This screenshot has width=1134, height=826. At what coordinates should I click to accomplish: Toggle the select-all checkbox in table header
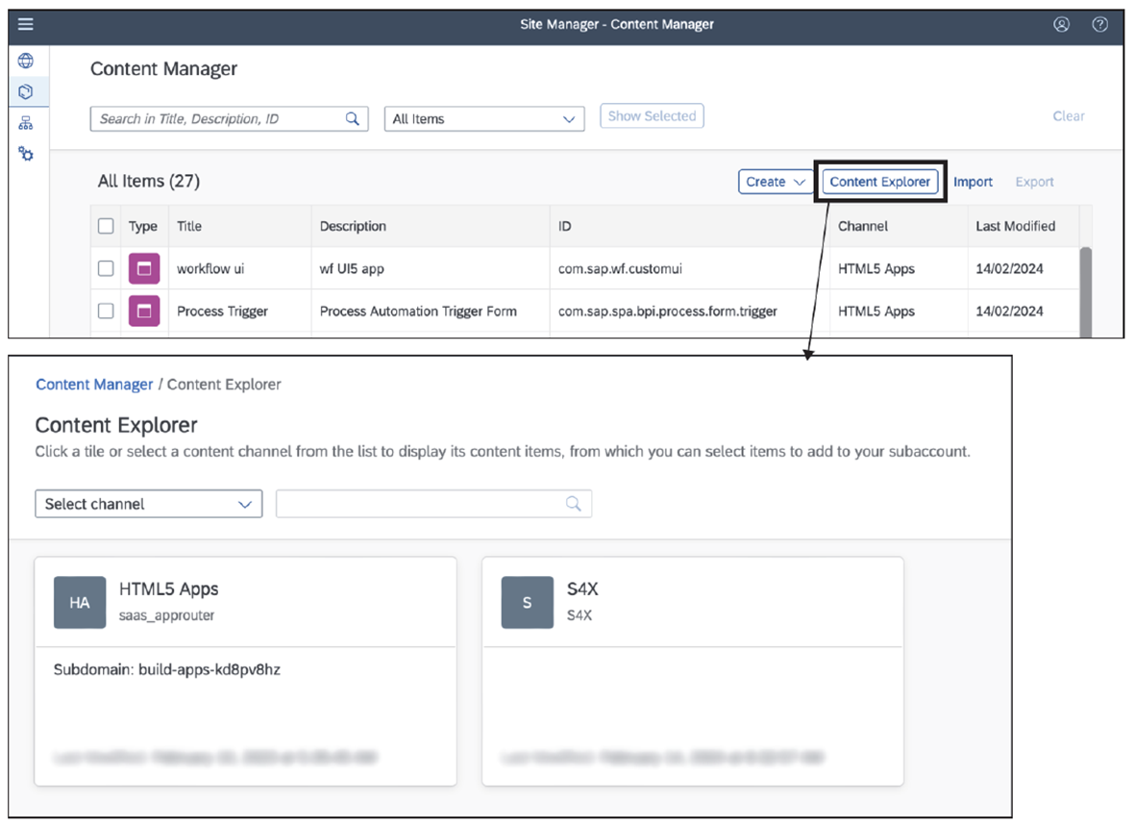coord(106,225)
